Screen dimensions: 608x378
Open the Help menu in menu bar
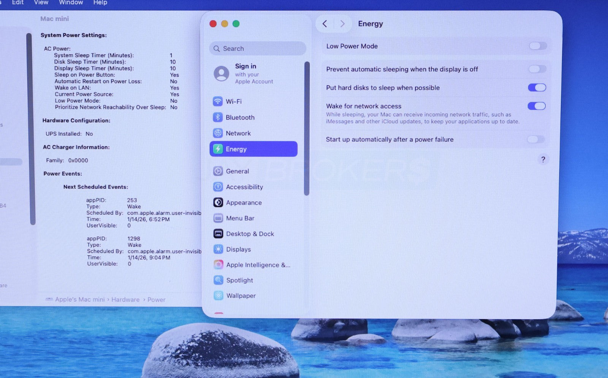[x=100, y=3]
